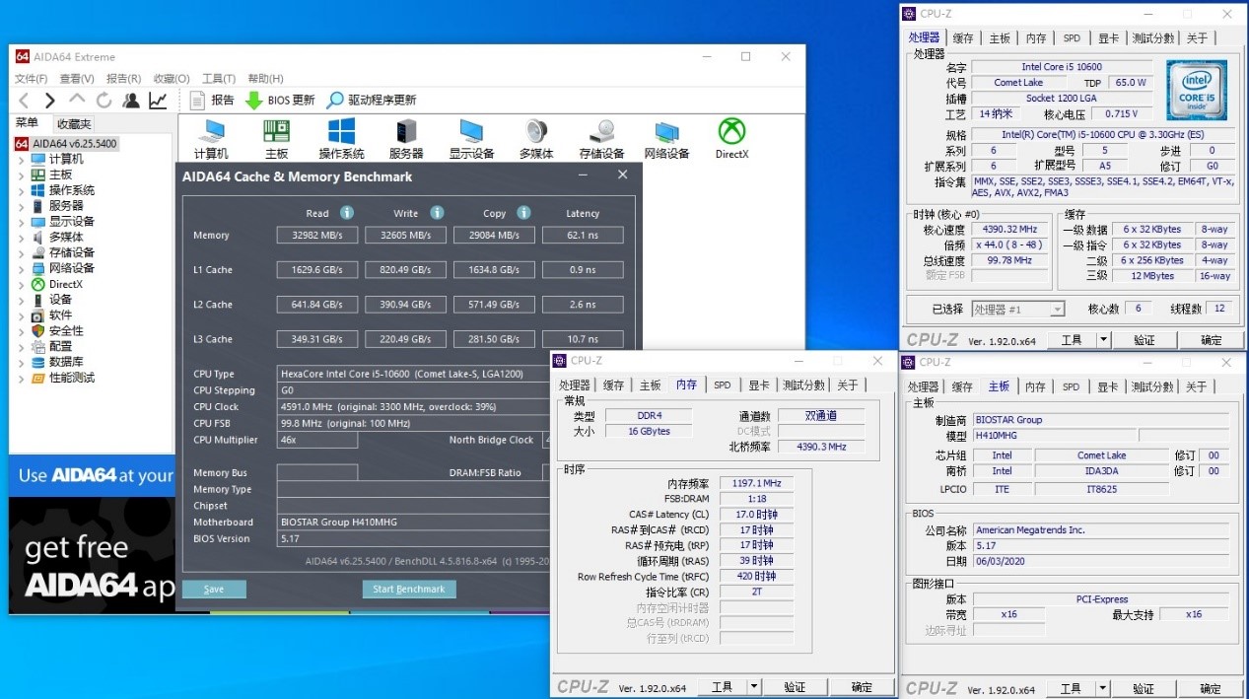Screen dimensions: 1249x699
Task: Click the 内存频率 value 1197.1 MHz
Action: click(x=756, y=483)
